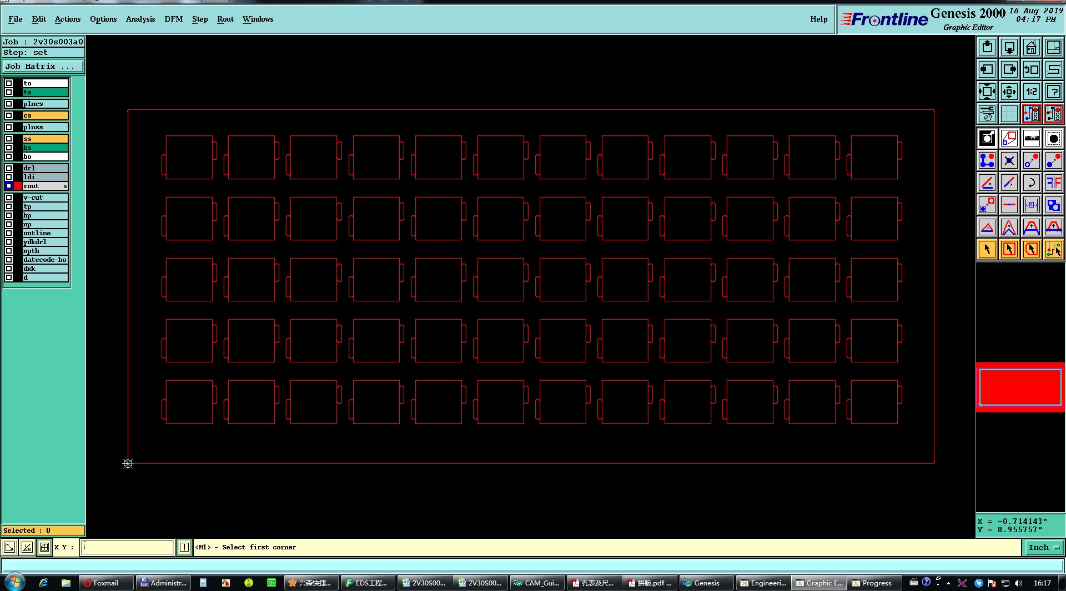Open the Edit menu
This screenshot has width=1066, height=591.
[x=39, y=19]
